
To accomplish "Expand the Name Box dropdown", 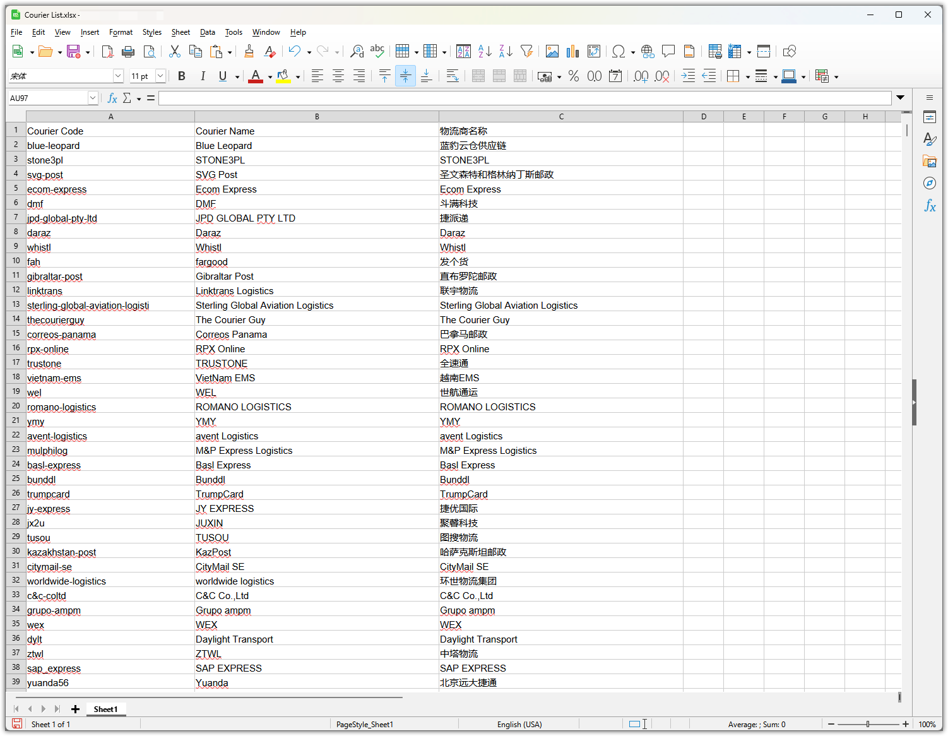I will click(93, 98).
